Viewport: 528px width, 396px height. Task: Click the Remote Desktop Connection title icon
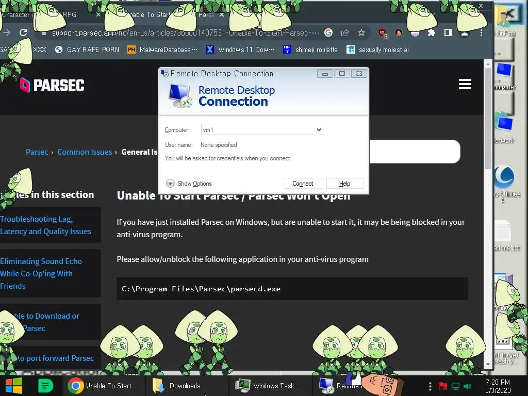(x=164, y=73)
